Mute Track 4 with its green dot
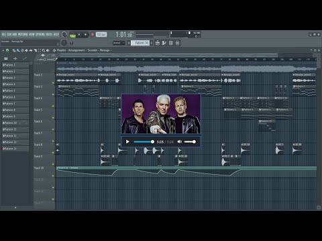322x241 pixels. 53,106
